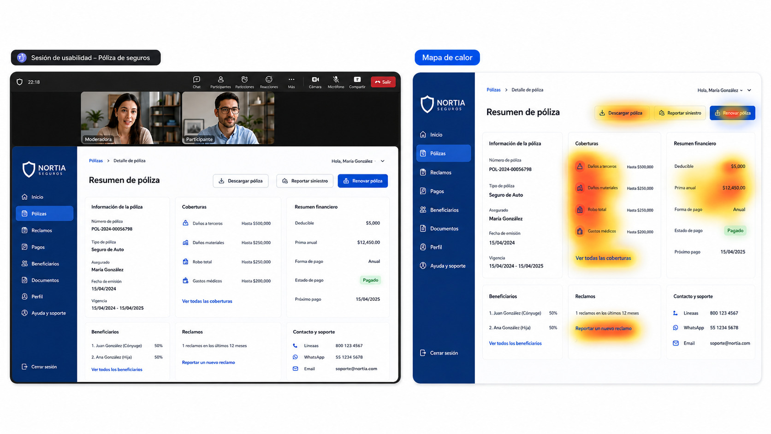
Task: Click Reportar un nuevo reclamo in heat map
Action: (603, 328)
